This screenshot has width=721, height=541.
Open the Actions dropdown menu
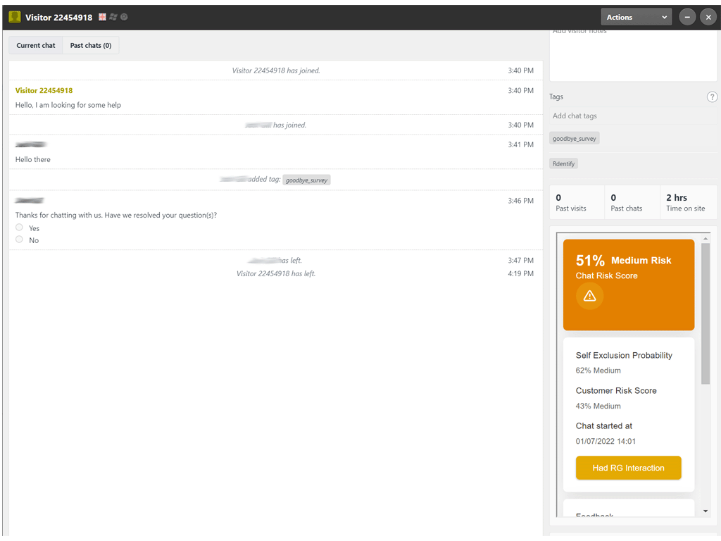637,18
